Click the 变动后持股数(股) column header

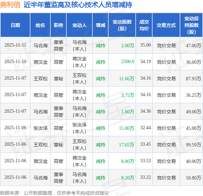191,25
